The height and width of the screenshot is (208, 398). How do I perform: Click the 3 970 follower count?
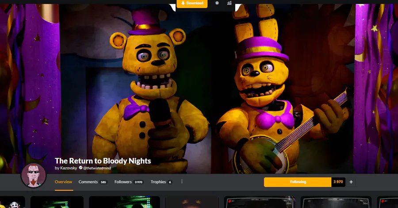(x=338, y=182)
